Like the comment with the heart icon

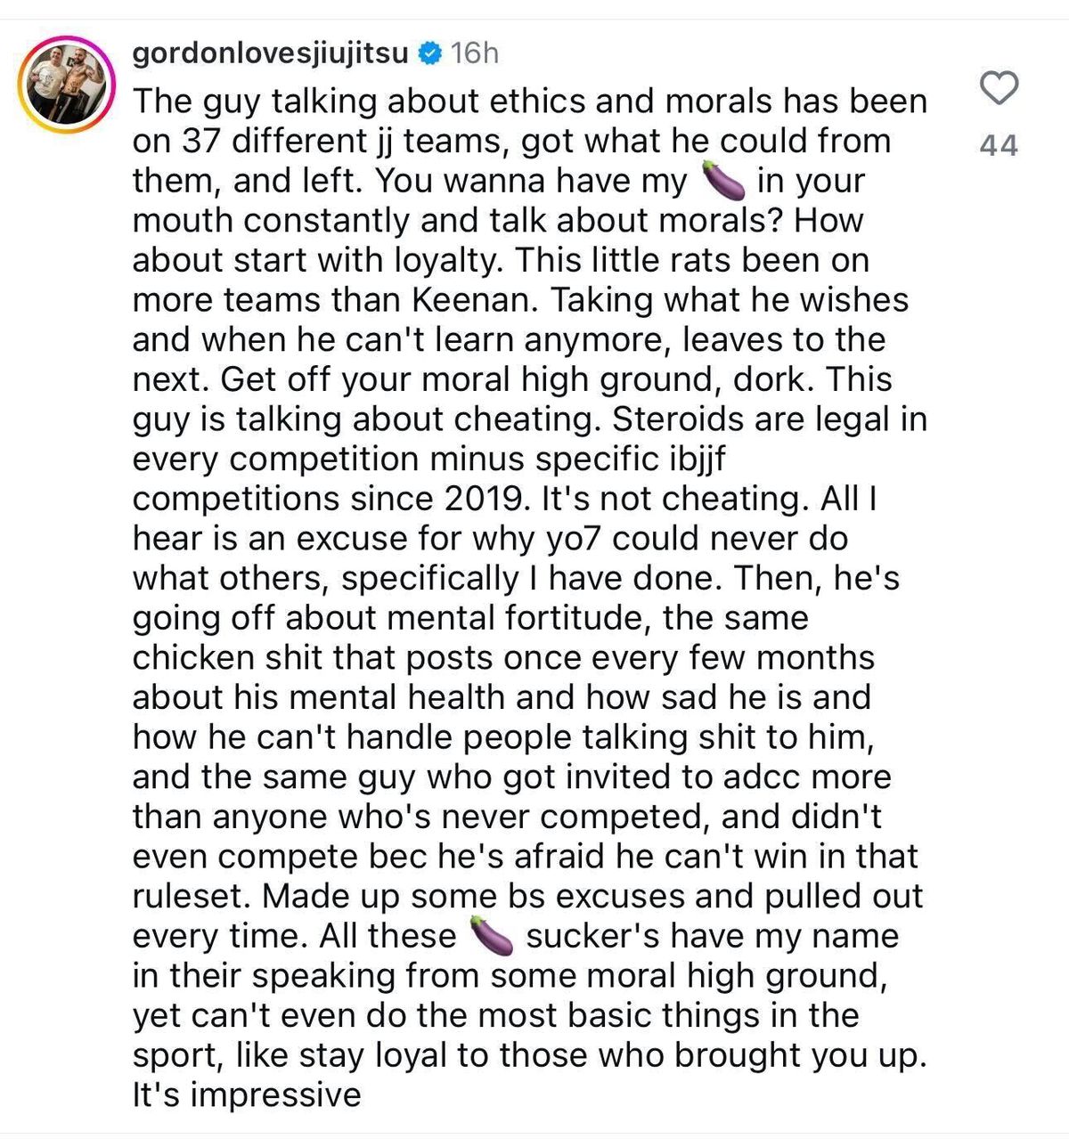click(x=999, y=88)
